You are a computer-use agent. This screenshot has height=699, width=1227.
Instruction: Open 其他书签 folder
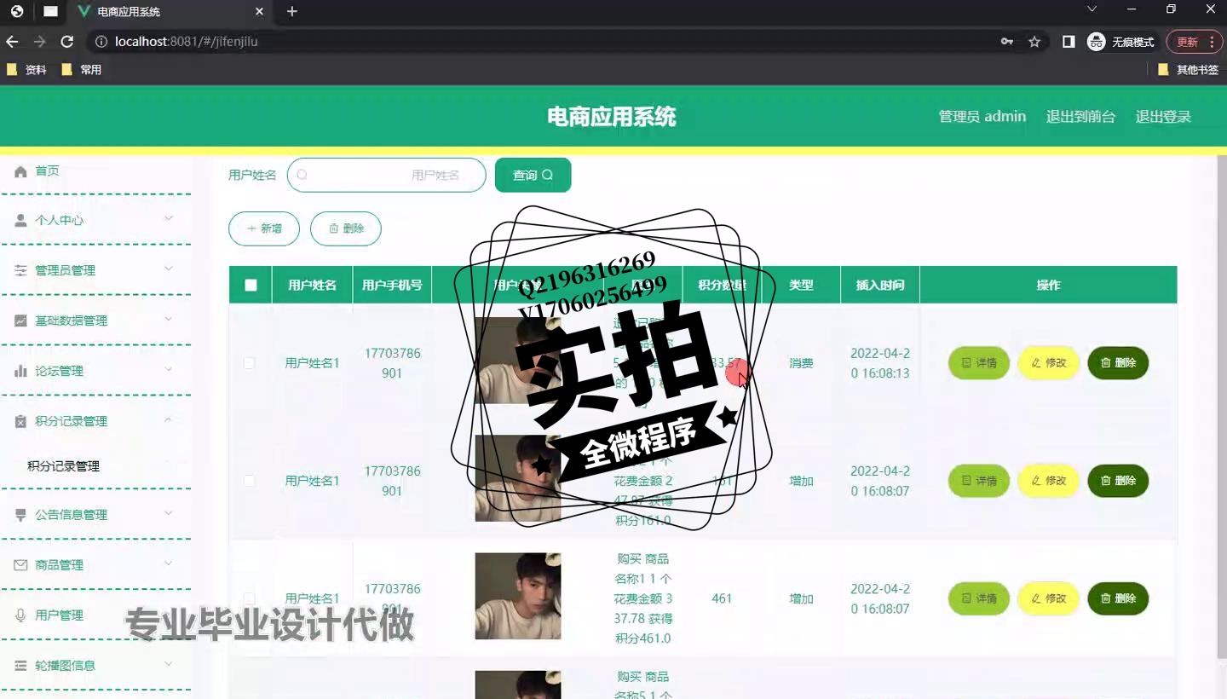1189,70
